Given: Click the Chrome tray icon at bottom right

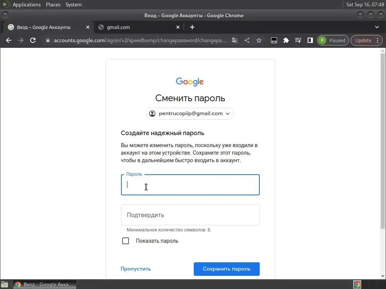Looking at the screenshot, I should [x=357, y=284].
